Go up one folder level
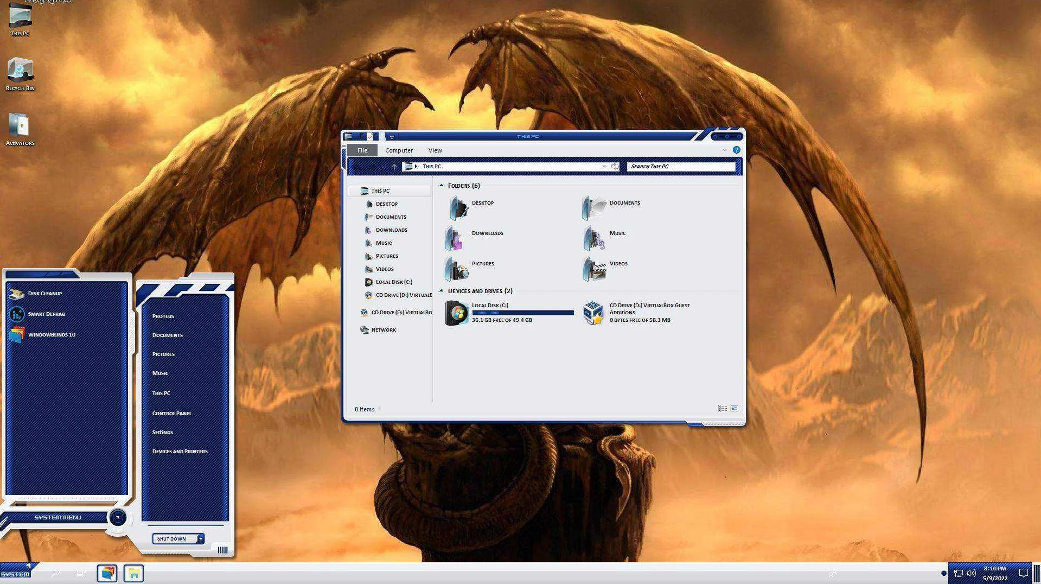Screen dimensions: 1041x584 point(394,167)
